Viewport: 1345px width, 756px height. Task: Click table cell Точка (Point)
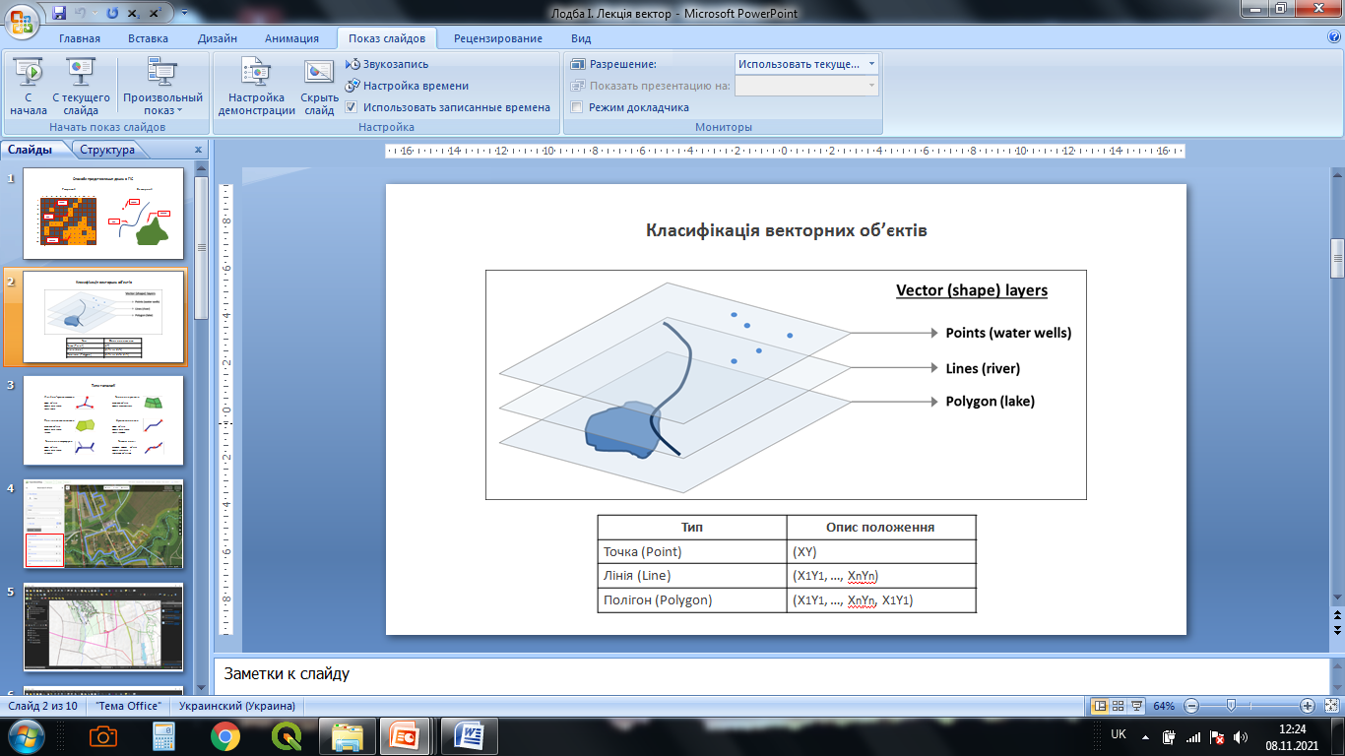692,551
